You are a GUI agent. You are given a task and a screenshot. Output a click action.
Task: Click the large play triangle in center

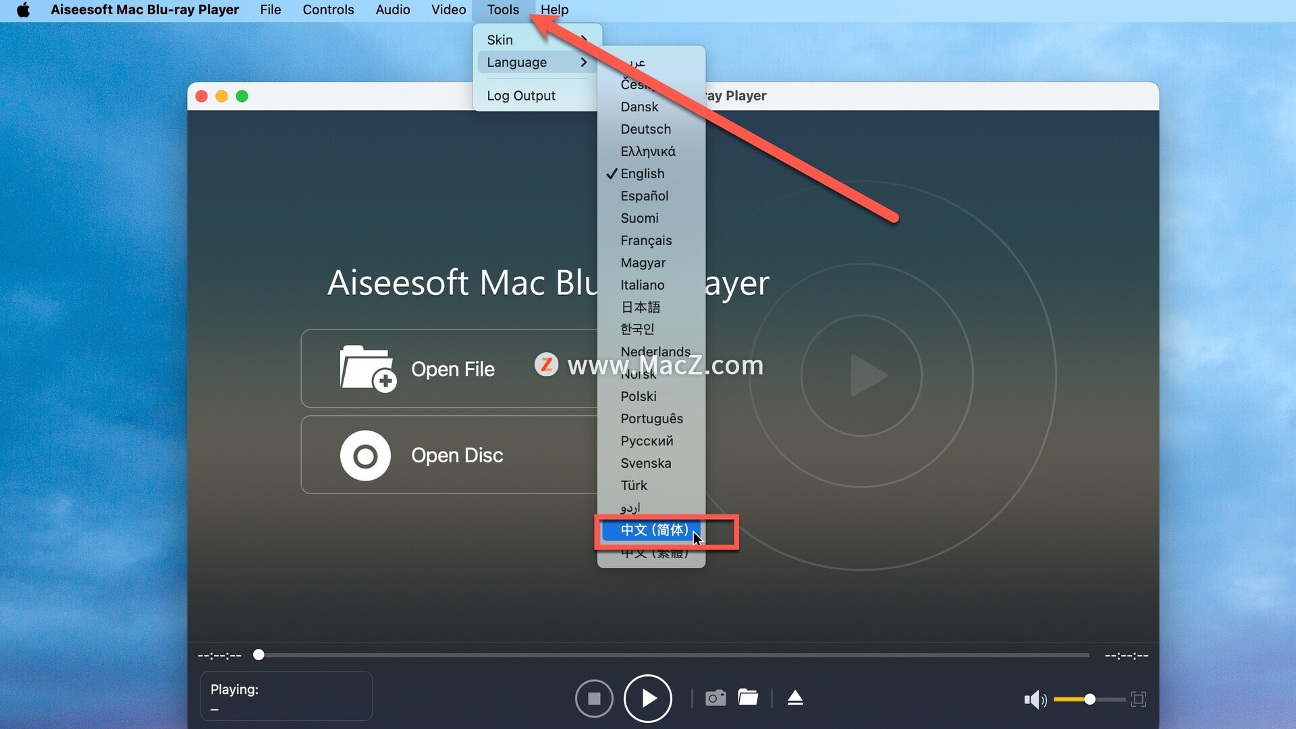coord(868,375)
